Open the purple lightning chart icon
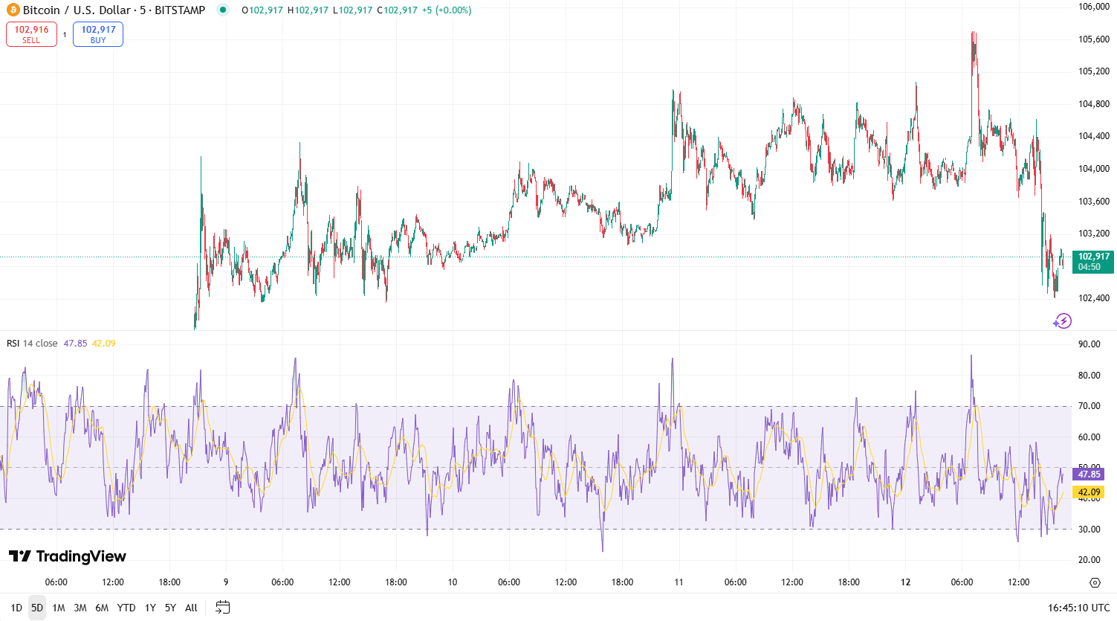The height and width of the screenshot is (621, 1117). [x=1063, y=321]
